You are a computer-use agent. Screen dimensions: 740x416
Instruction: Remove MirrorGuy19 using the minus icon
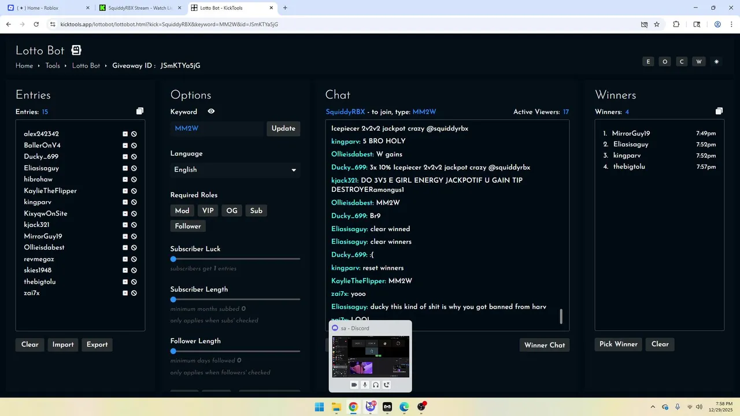(125, 236)
